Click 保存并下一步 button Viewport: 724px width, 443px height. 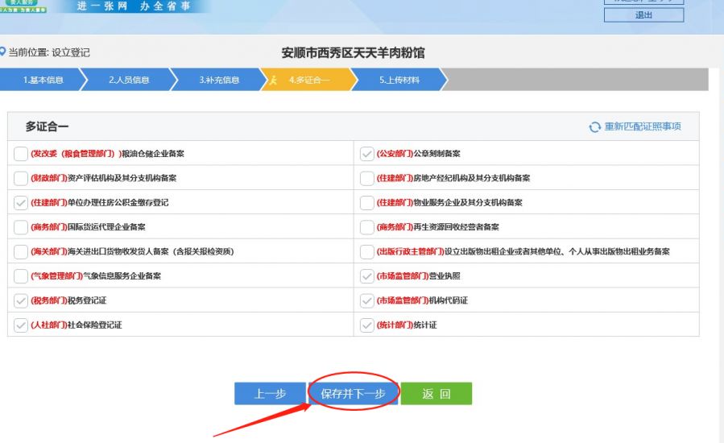(x=354, y=394)
